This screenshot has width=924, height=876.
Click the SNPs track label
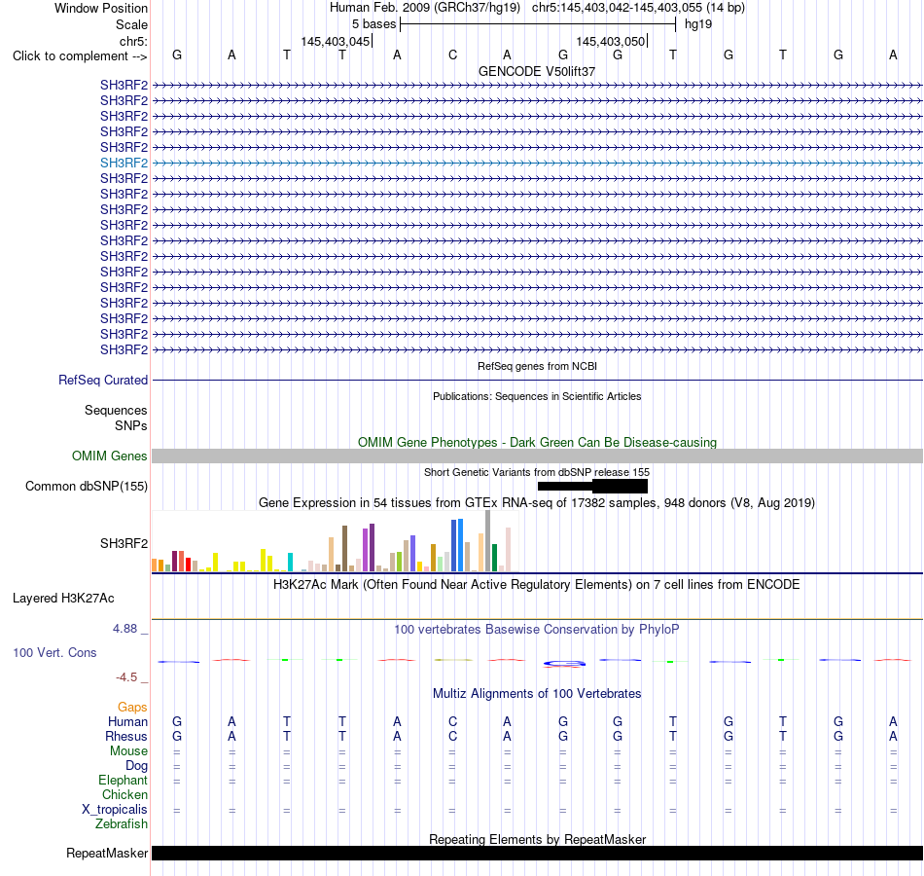point(131,425)
